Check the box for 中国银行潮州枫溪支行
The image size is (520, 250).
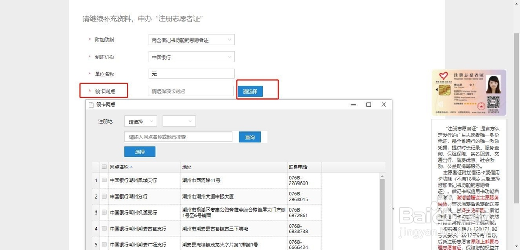pos(104,212)
